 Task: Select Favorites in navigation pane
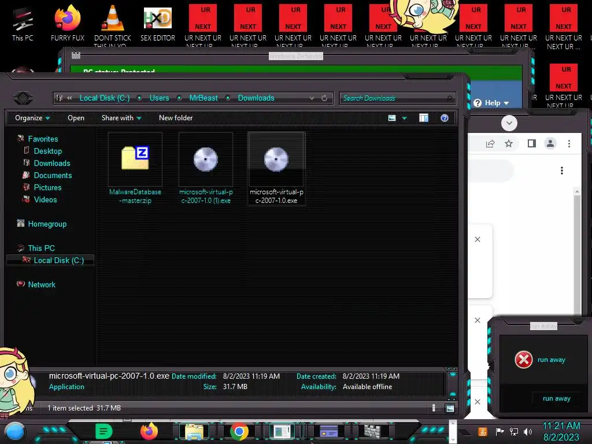pyautogui.click(x=43, y=139)
